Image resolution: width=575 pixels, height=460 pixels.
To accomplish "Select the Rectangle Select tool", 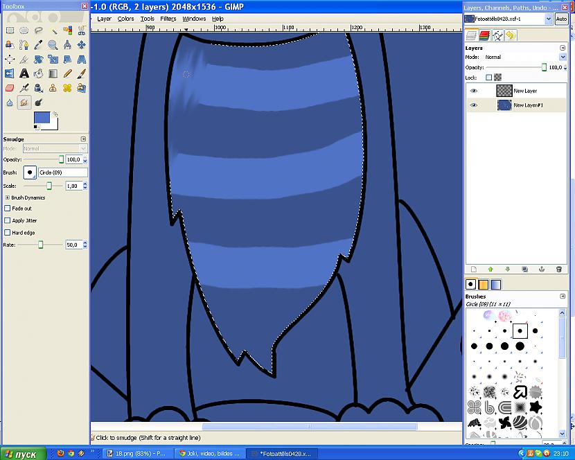I will (x=10, y=30).
